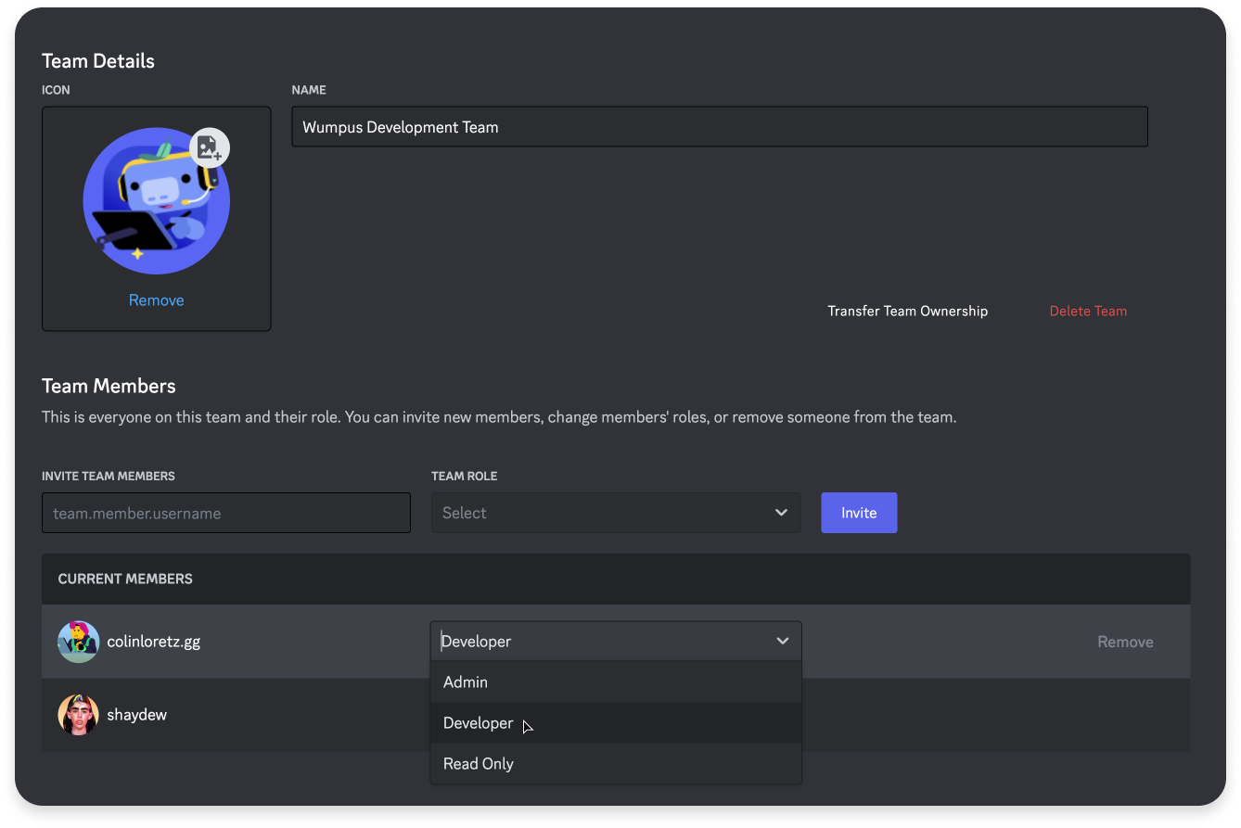Click the shaydew username
This screenshot has width=1241, height=828.
tap(136, 715)
